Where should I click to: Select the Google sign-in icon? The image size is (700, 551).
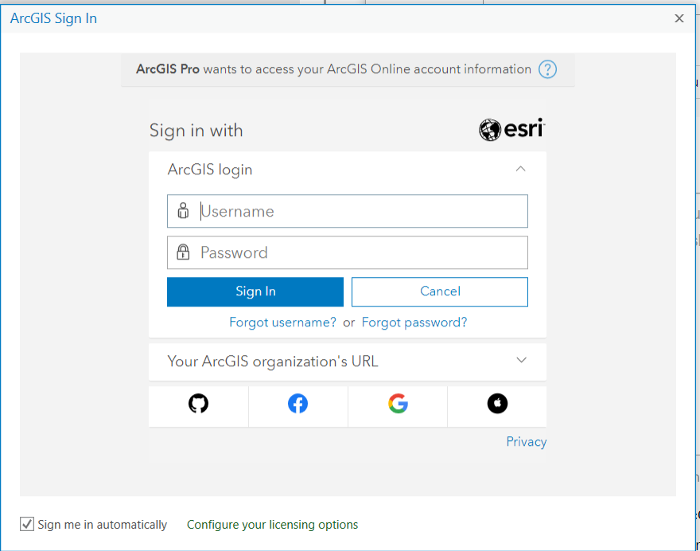pyautogui.click(x=397, y=404)
